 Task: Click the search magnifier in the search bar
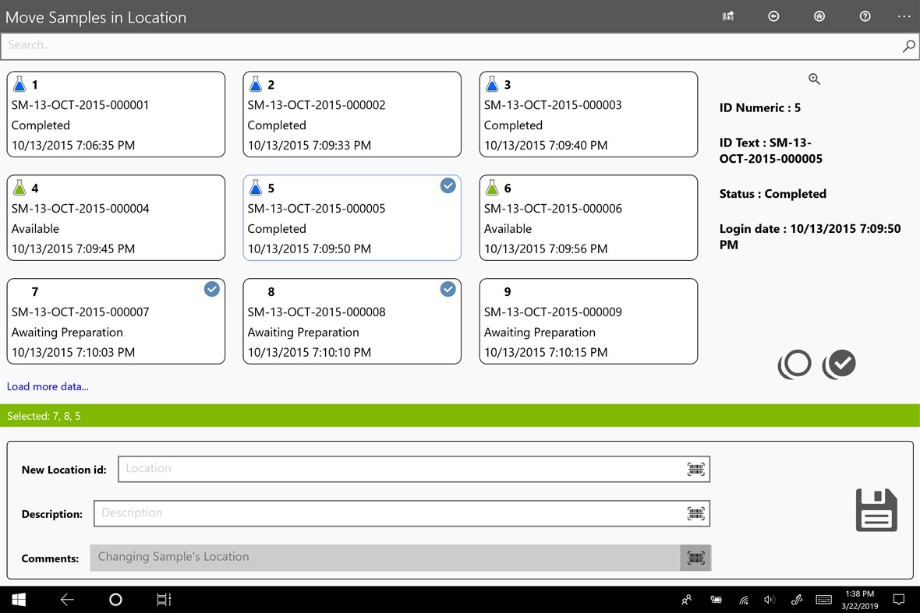(908, 47)
